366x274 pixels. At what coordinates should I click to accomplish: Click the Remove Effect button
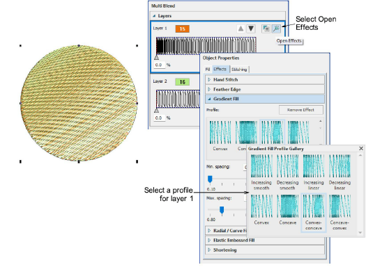pyautogui.click(x=301, y=110)
